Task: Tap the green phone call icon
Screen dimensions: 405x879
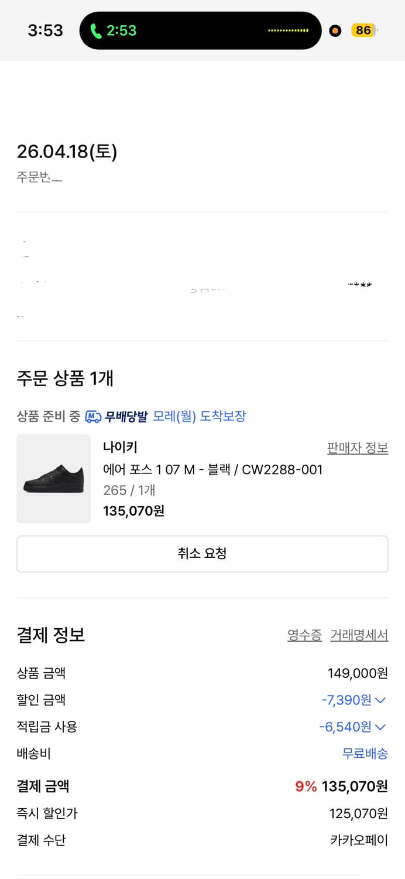Action: tap(96, 30)
